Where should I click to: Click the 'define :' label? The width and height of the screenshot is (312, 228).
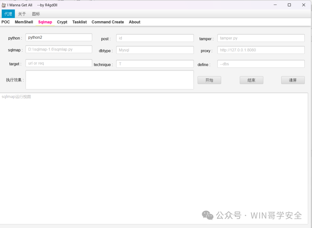204,65
